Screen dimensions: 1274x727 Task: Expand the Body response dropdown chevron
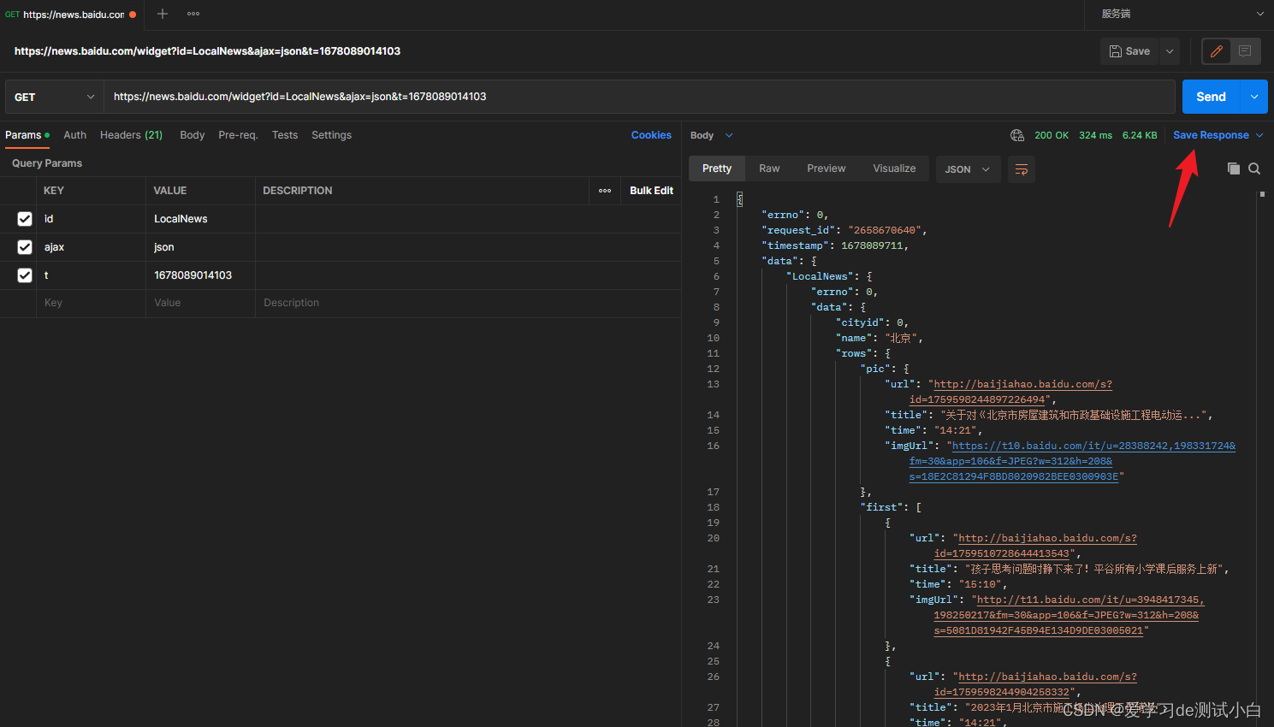729,135
